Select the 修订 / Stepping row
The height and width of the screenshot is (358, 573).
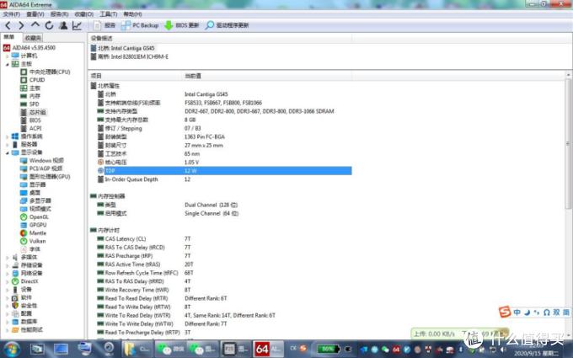224,128
